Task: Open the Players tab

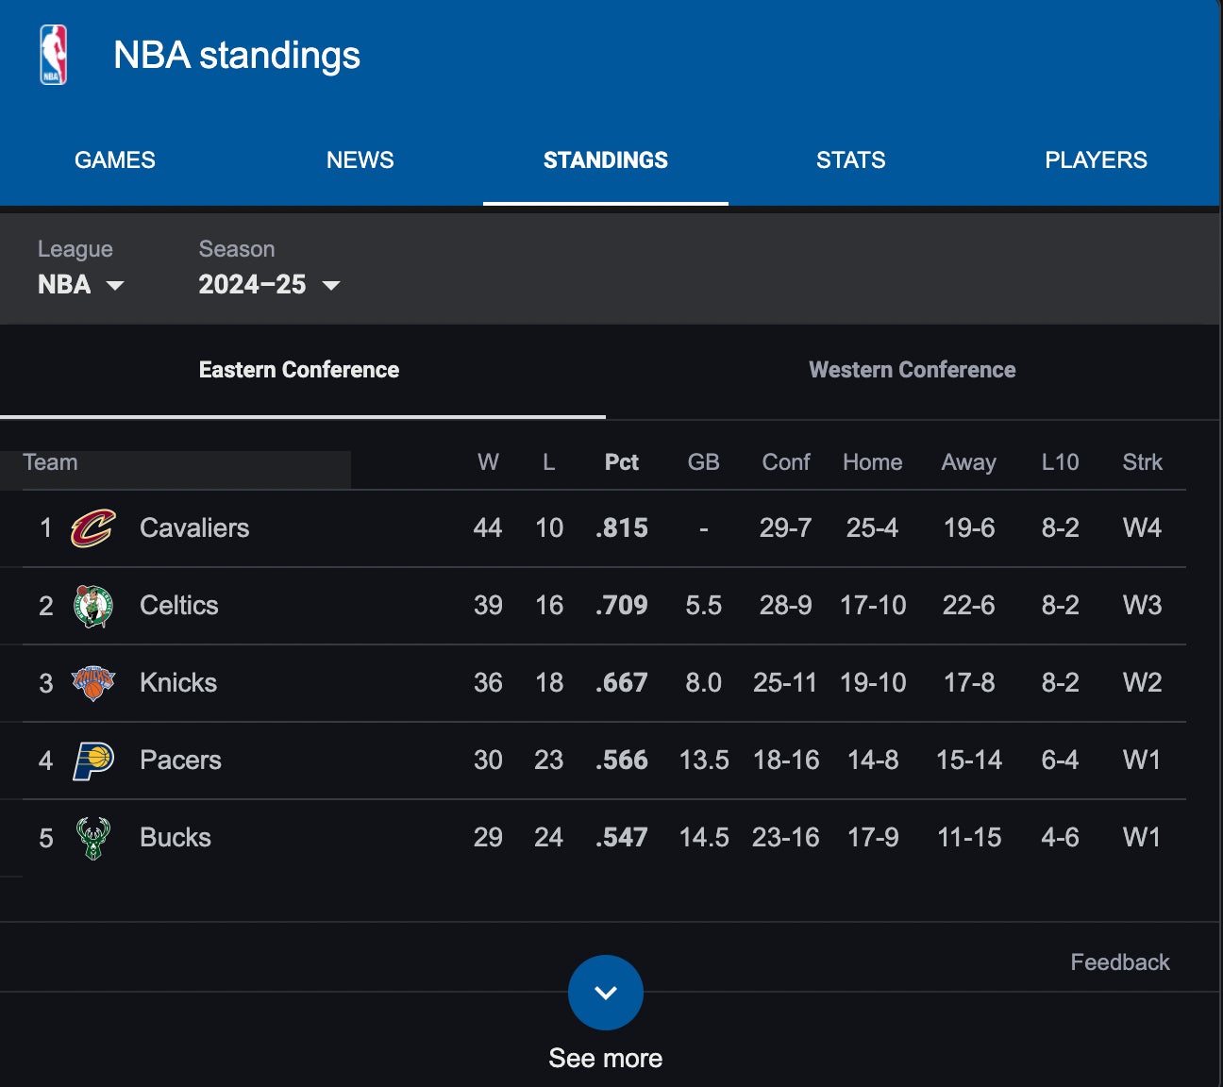Action: click(1096, 160)
